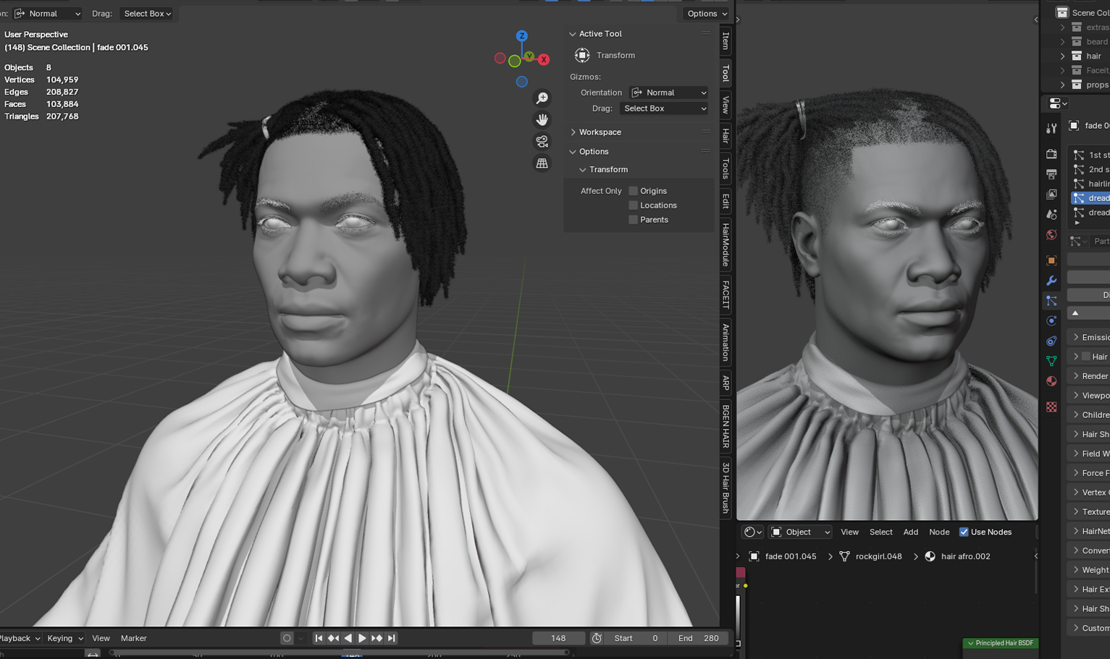
Task: Click the timeline horizontal scrollbar
Action: [x=340, y=652]
